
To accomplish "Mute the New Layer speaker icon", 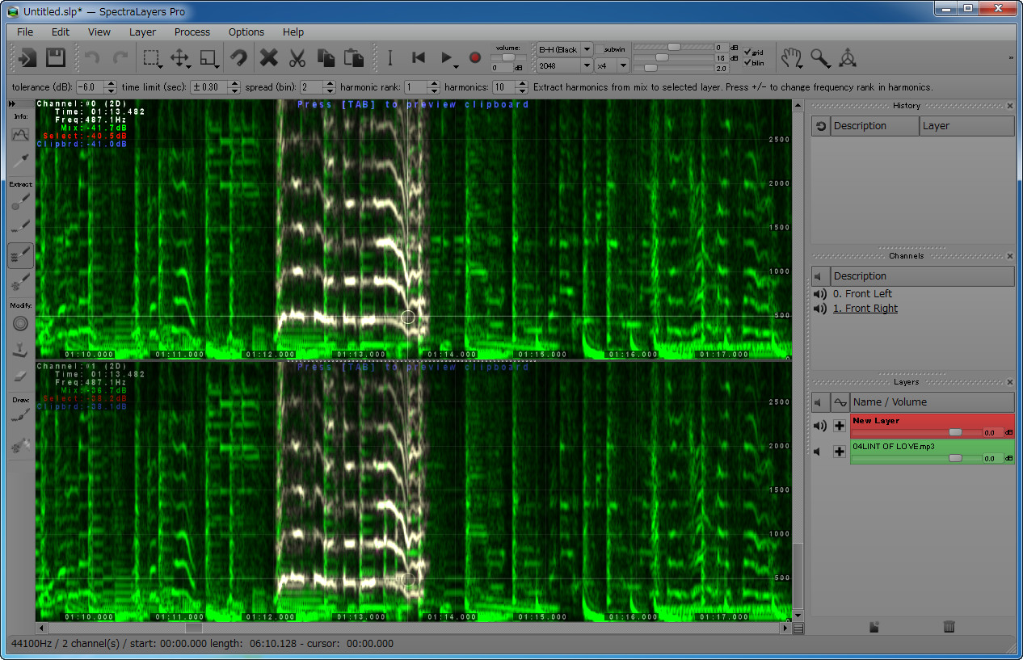I will point(820,426).
